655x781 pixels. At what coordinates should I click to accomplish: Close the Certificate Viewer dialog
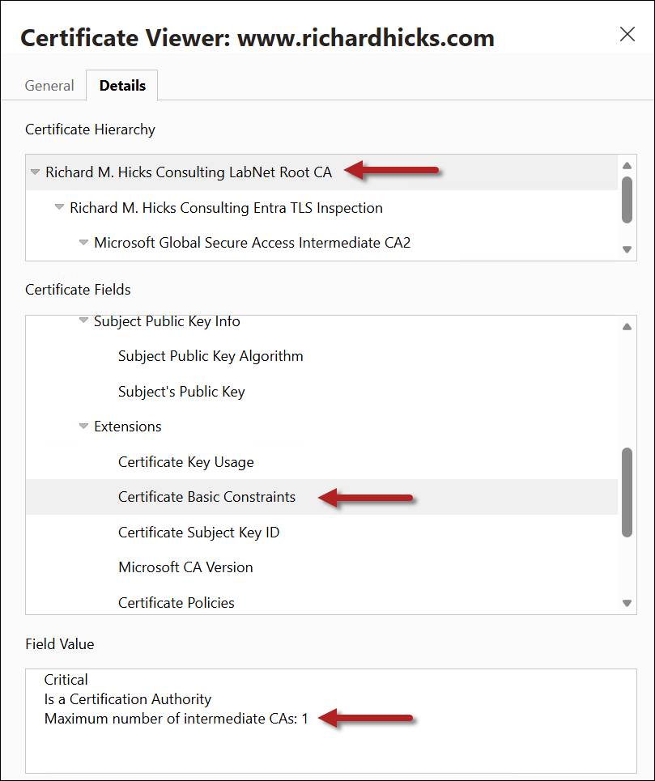[627, 34]
